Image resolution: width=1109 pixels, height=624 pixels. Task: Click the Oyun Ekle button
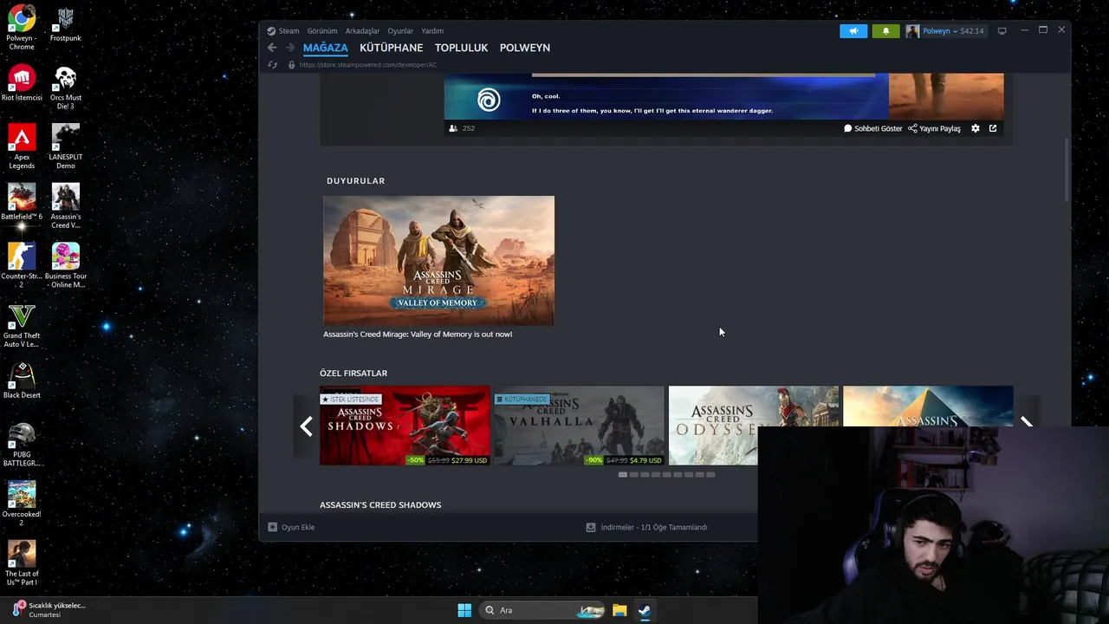(x=291, y=527)
